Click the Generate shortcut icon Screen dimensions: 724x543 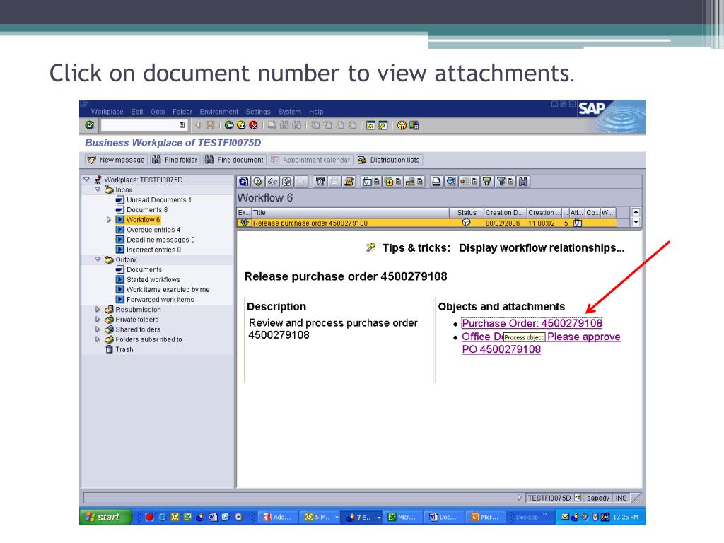click(383, 125)
